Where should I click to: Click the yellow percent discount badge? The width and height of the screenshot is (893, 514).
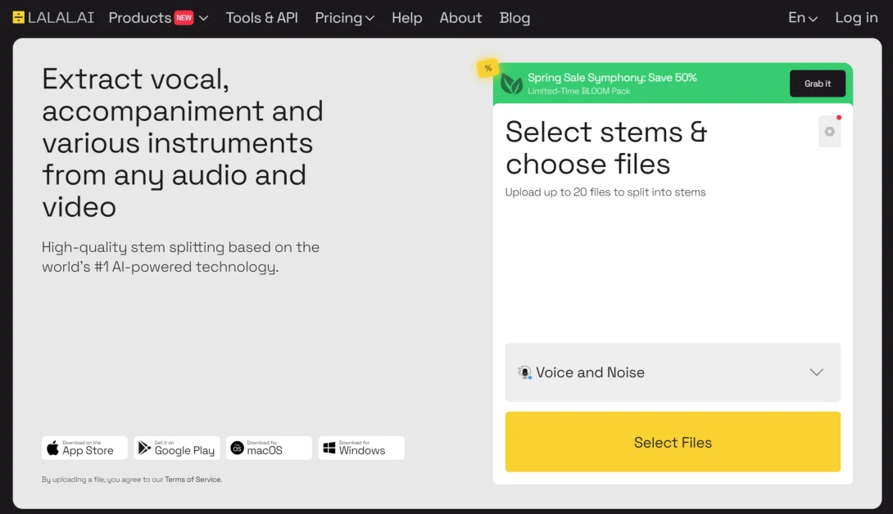tap(488, 68)
